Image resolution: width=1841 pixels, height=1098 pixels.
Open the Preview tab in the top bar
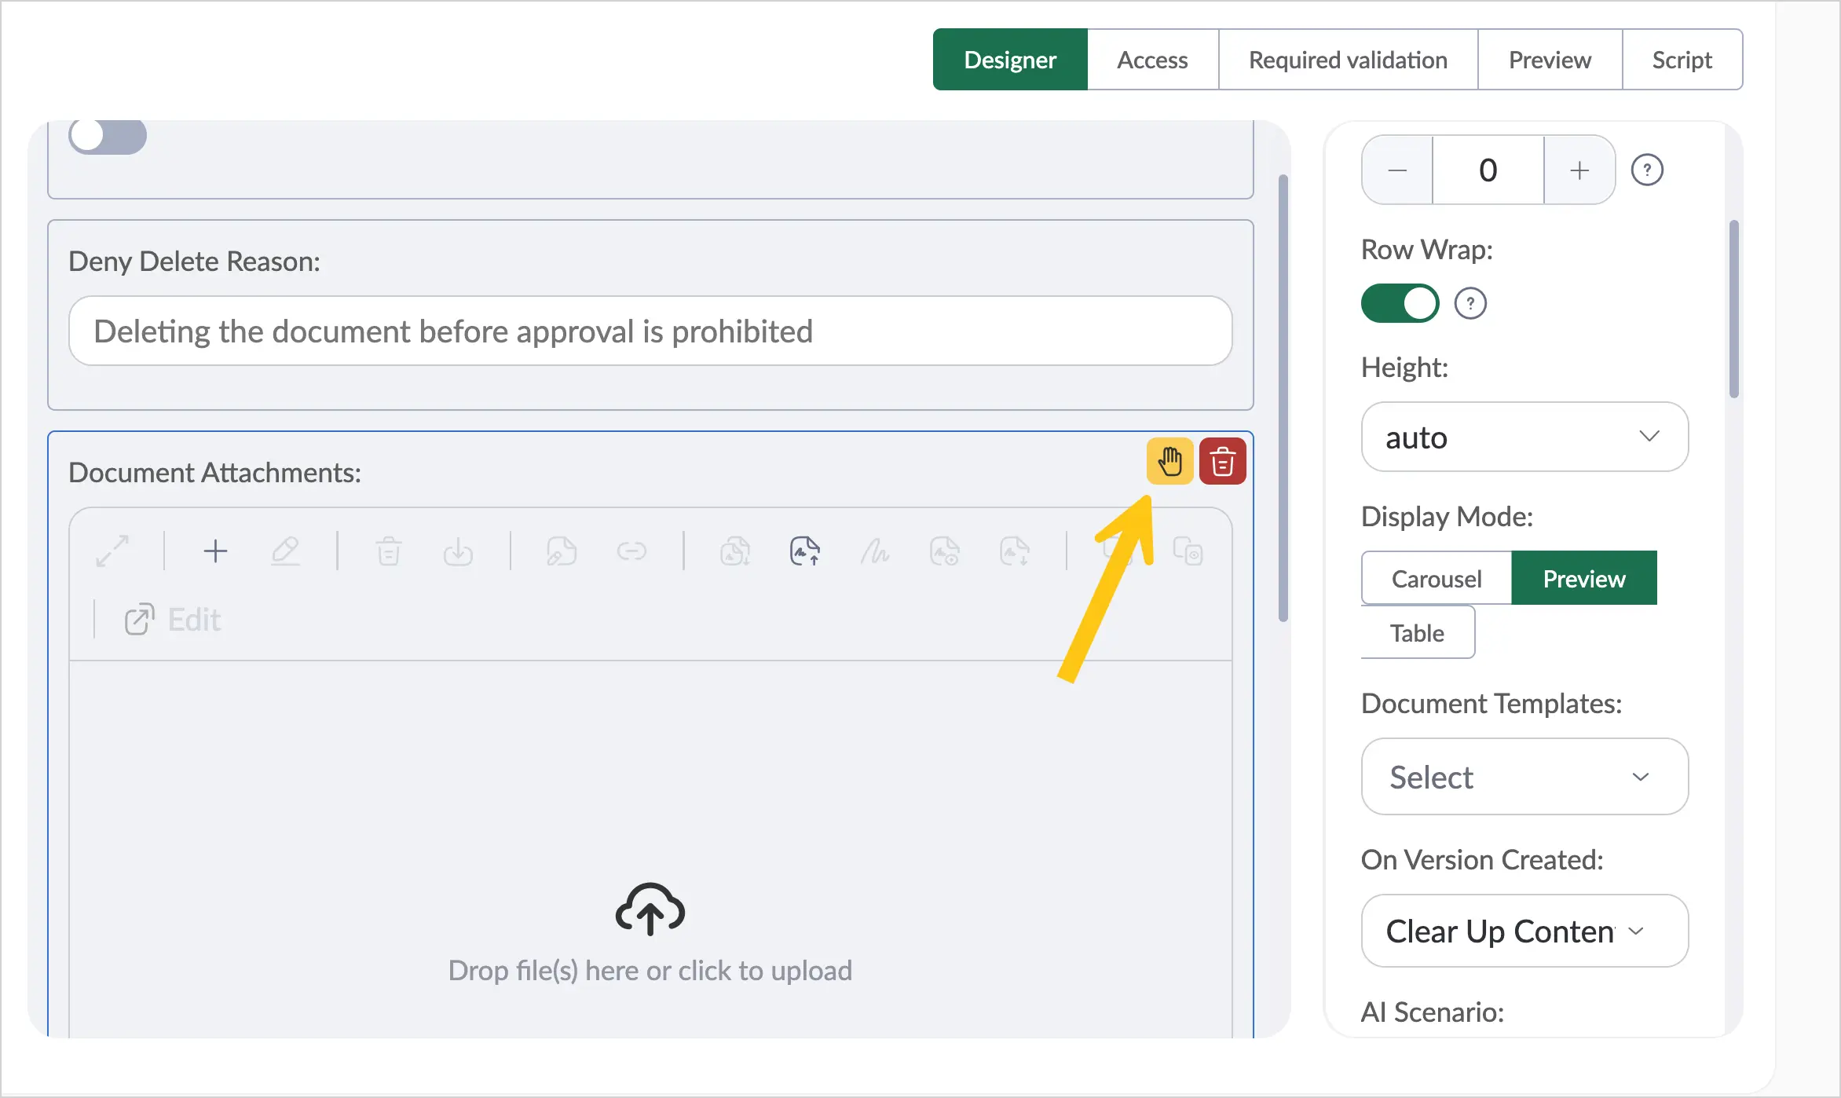point(1550,60)
